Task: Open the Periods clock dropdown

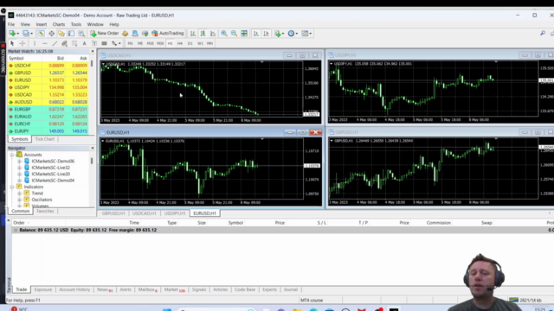Action: 293,34
